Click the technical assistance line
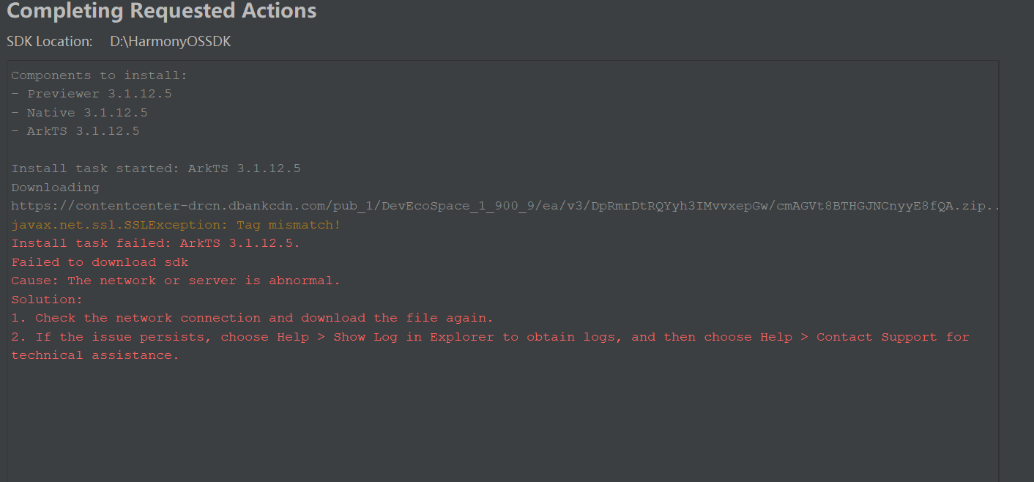 coord(95,355)
